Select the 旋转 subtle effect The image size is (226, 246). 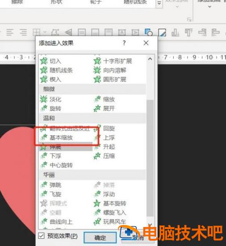pyautogui.click(x=51, y=108)
